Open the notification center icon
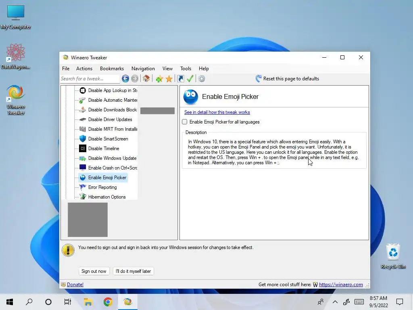This screenshot has height=310, width=413. click(x=400, y=302)
